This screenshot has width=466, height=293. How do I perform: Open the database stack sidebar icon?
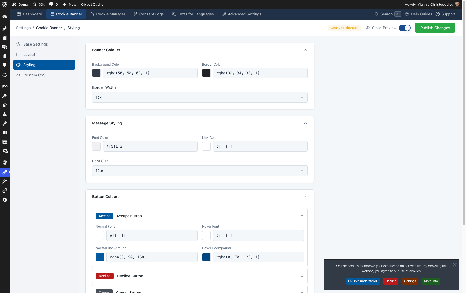pos(5,38)
